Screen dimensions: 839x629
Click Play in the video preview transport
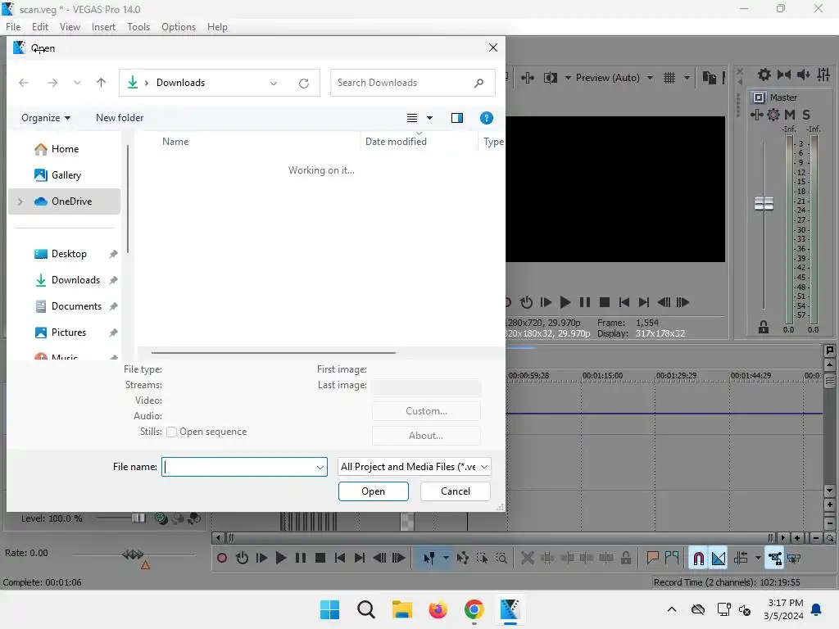(565, 302)
